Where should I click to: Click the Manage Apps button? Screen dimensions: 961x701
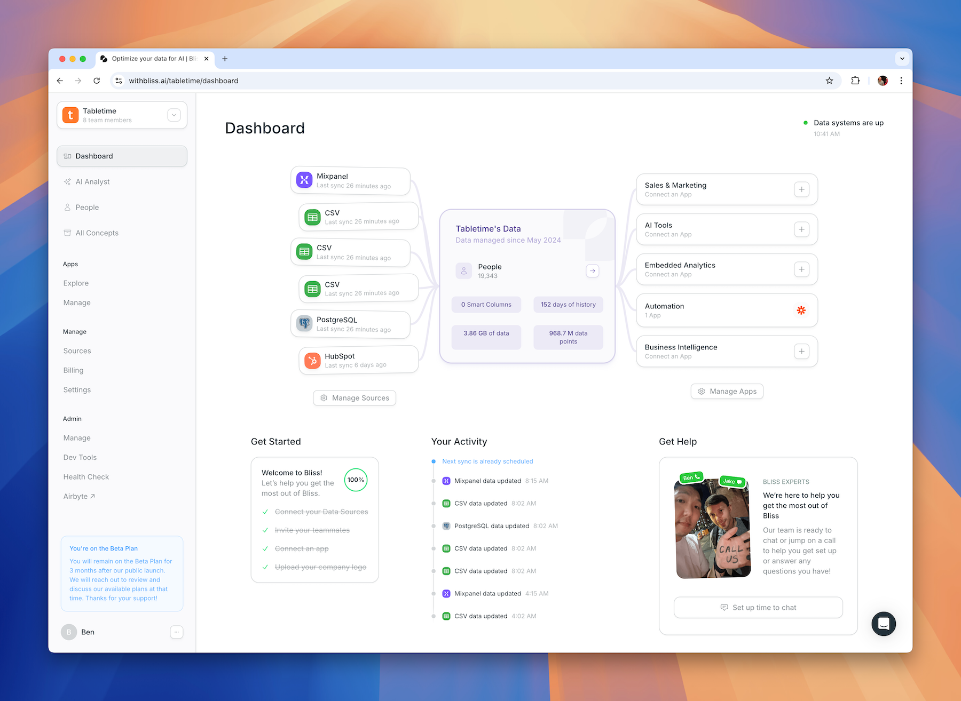click(727, 391)
